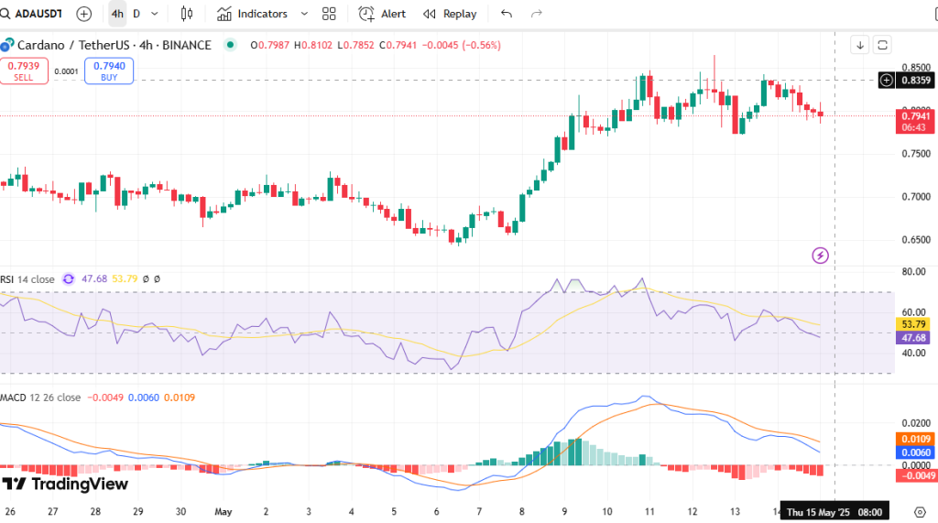Create a price Alert

point(382,14)
